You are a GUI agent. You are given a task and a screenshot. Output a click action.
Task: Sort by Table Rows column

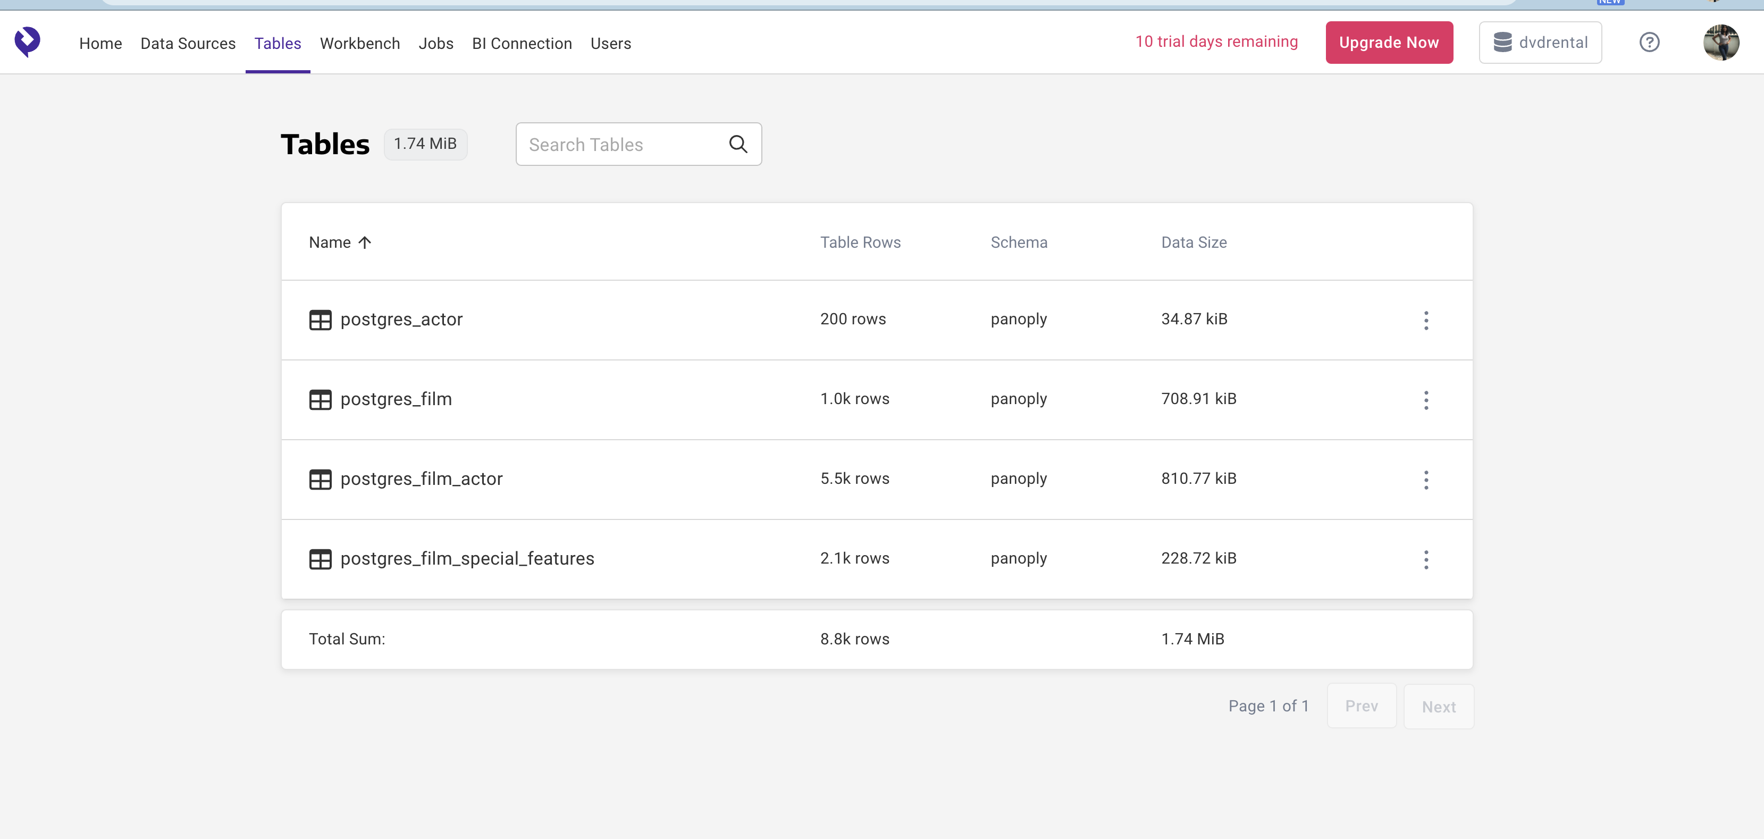coord(860,242)
